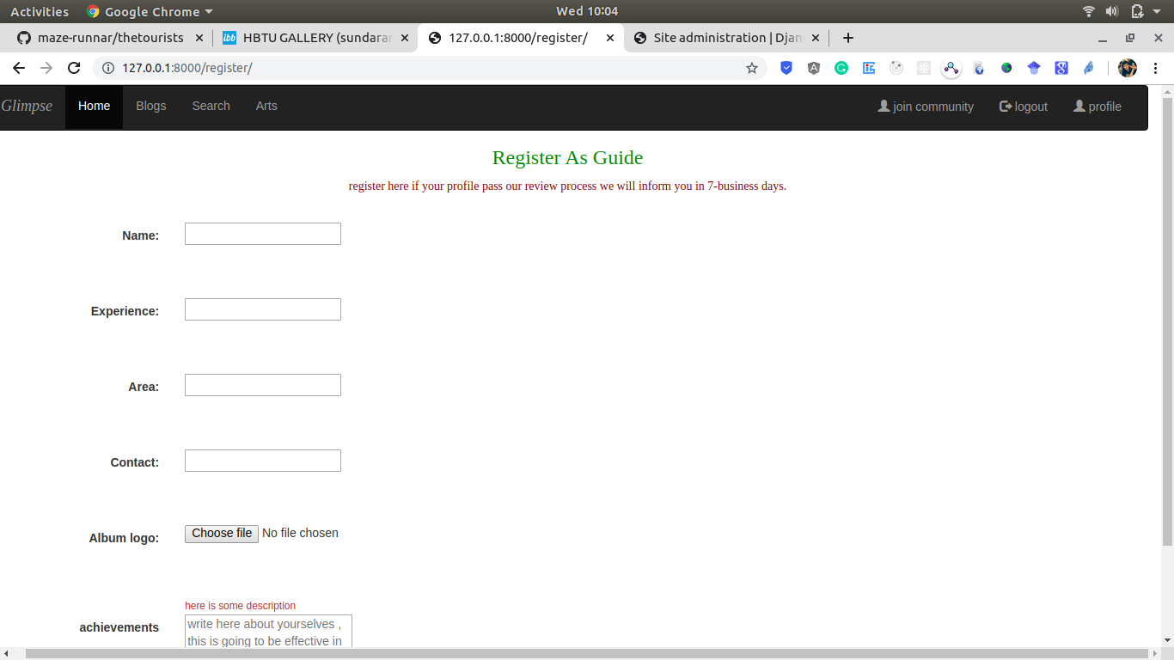Open Chrome's three-dot menu
This screenshot has height=660, width=1174.
(x=1156, y=67)
